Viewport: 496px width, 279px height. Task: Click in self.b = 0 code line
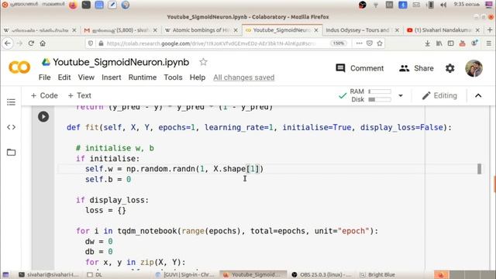108,179
